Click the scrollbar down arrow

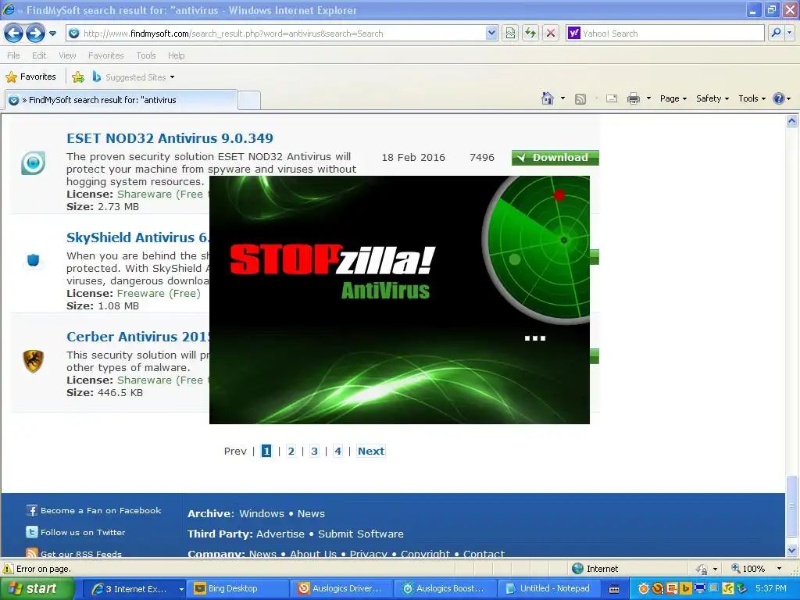click(x=792, y=551)
